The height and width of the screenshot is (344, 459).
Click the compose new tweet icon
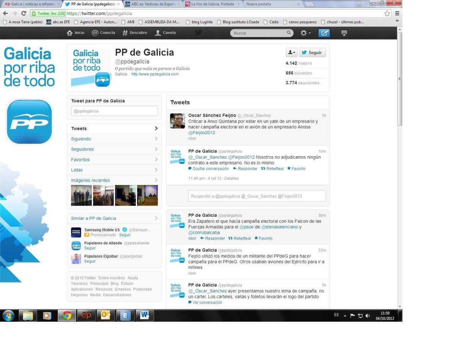(x=324, y=33)
